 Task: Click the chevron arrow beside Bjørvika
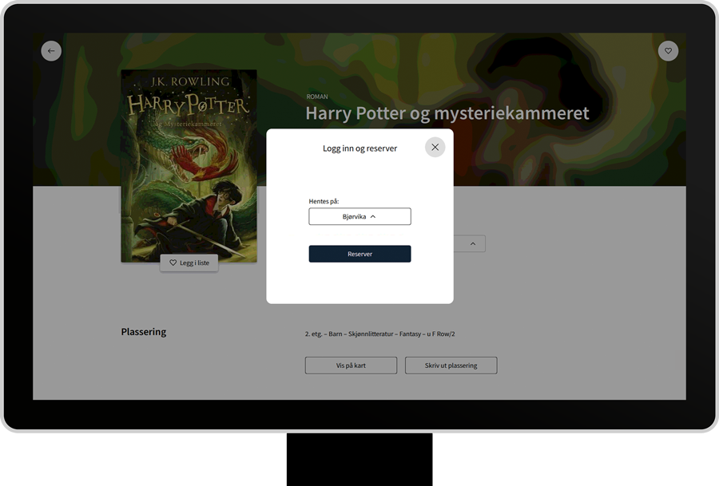[373, 216]
